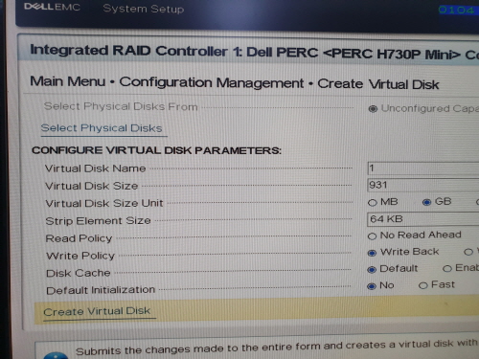Click the help text about submitting changes
Image resolution: width=479 pixels, height=359 pixels.
click(277, 348)
